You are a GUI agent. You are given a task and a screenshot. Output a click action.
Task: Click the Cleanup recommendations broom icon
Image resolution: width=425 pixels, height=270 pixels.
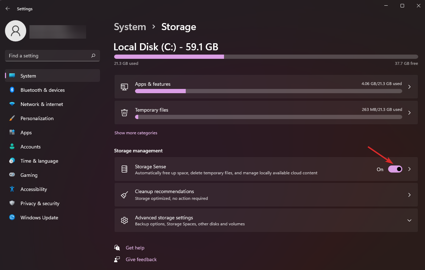tap(124, 195)
